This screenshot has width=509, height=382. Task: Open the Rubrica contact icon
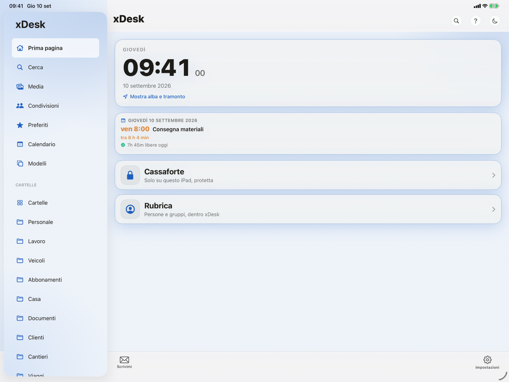coord(130,209)
